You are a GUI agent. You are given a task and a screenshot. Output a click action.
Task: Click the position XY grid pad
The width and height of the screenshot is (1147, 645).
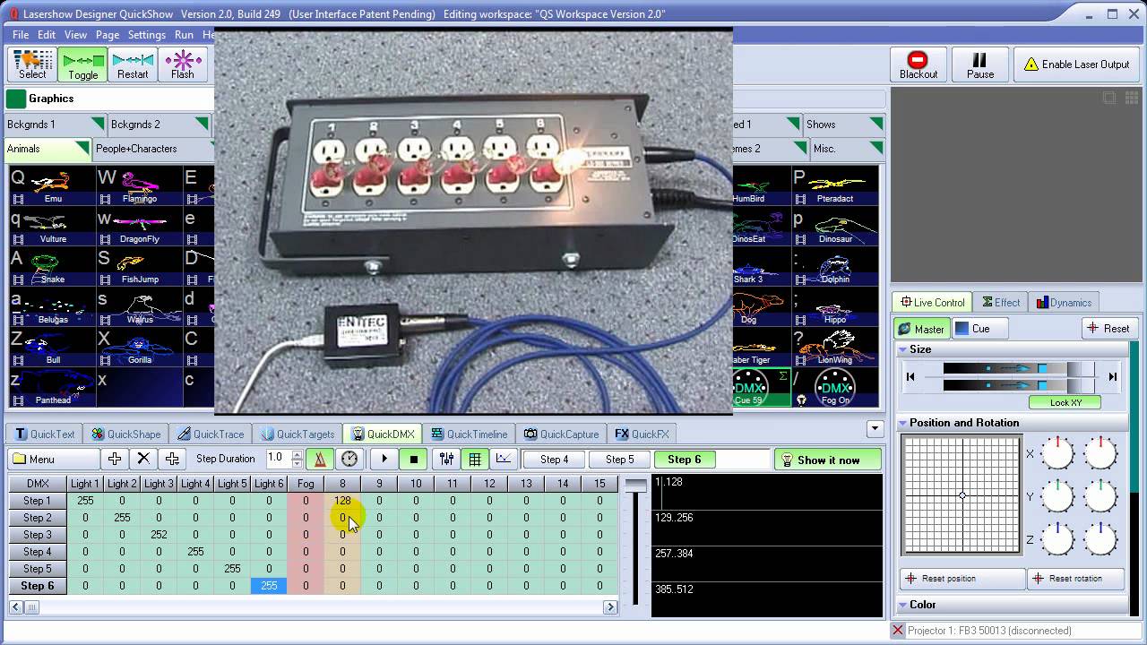pyautogui.click(x=962, y=494)
